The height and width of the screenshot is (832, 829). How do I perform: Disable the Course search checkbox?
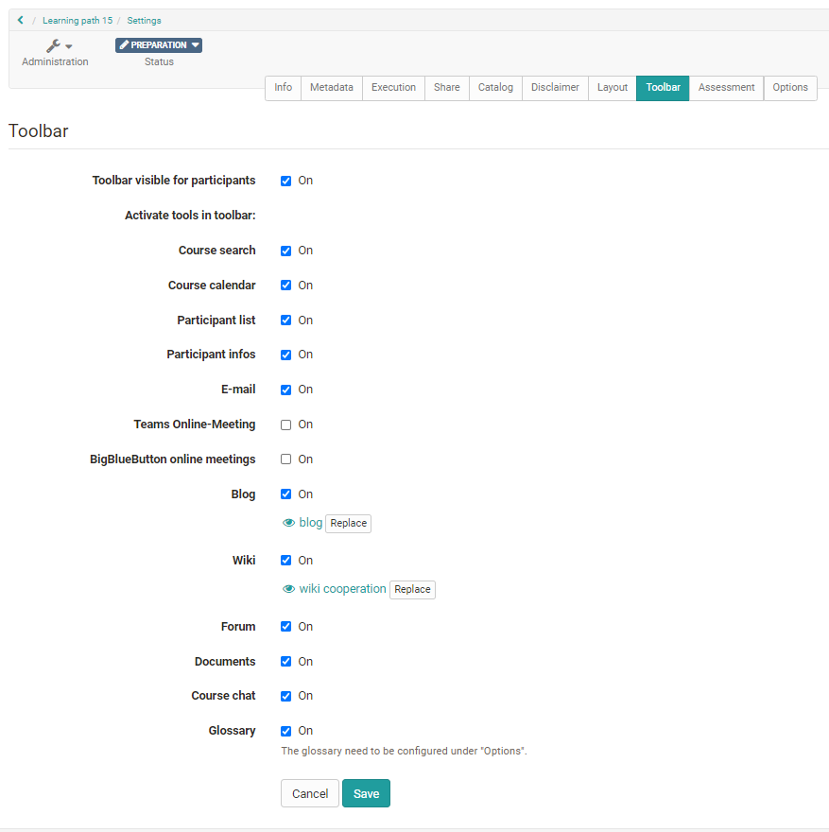pyautogui.click(x=285, y=251)
